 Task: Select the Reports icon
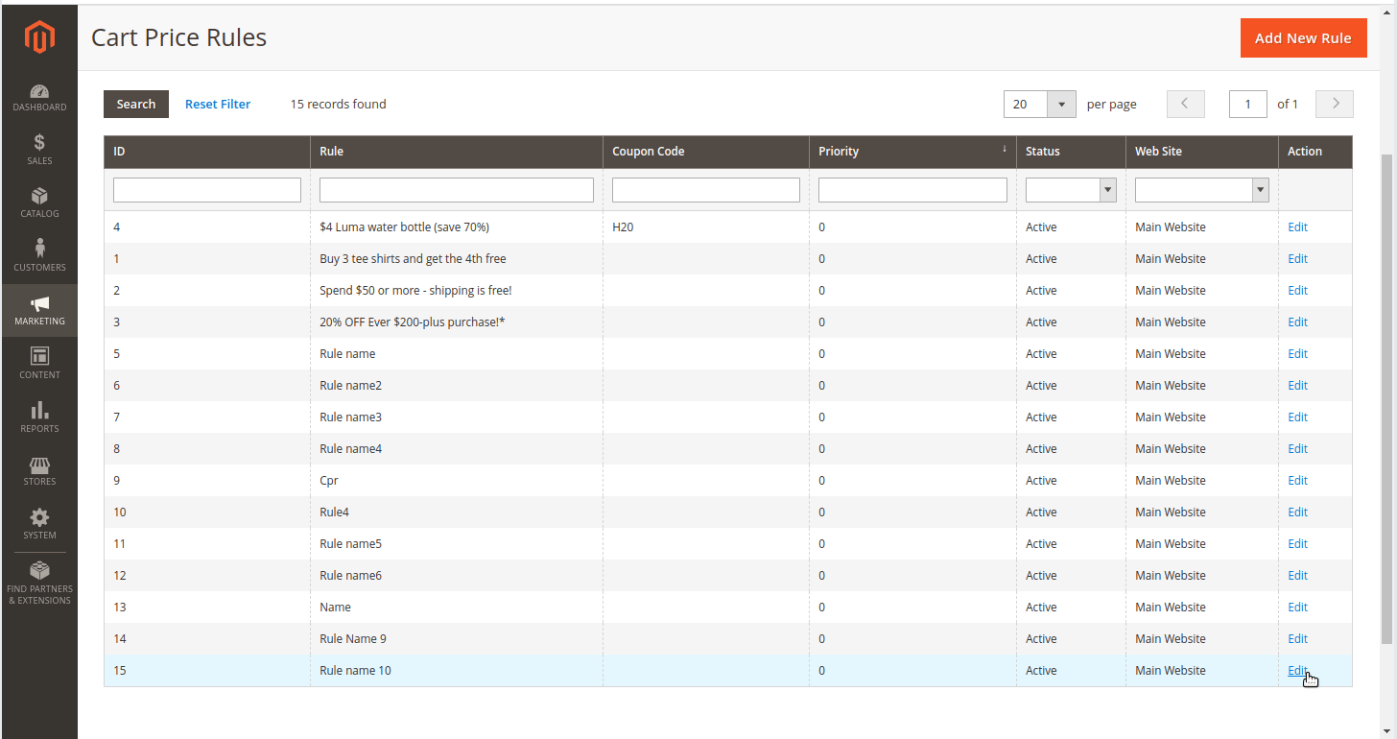tap(39, 415)
